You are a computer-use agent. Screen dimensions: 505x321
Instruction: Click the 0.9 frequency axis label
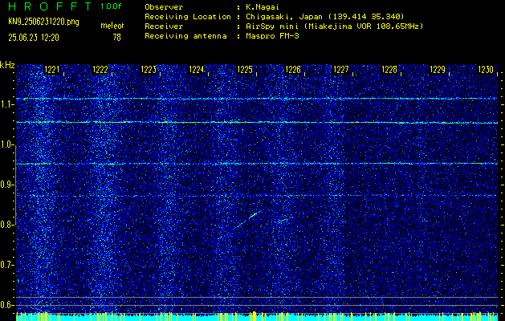6,185
